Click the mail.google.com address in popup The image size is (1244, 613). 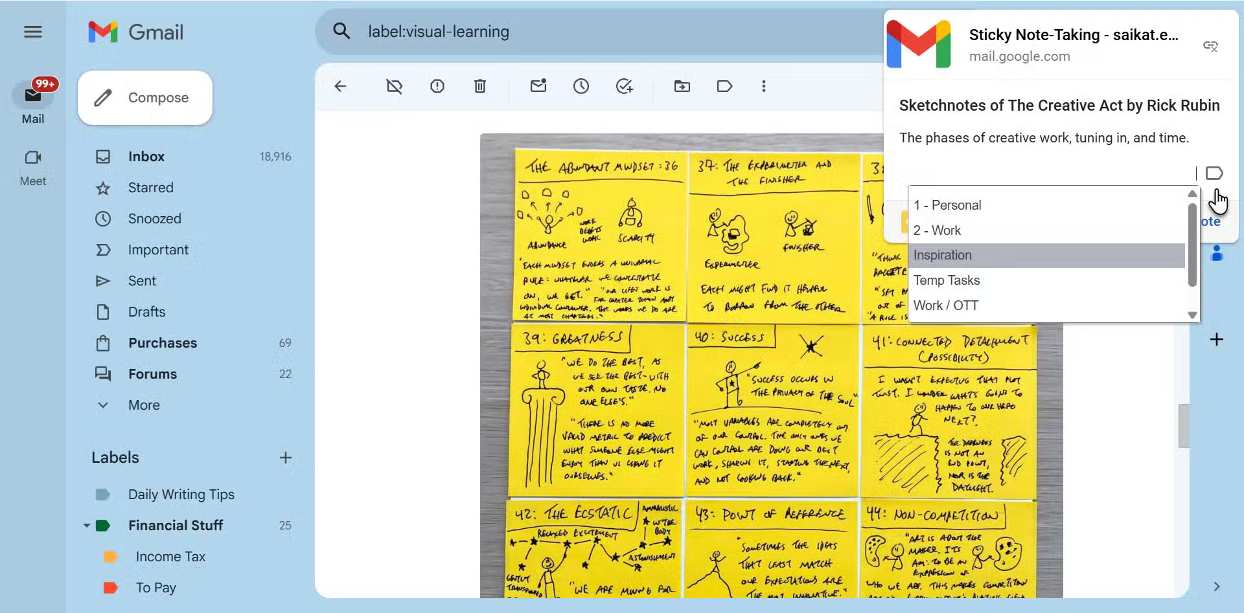point(1019,56)
